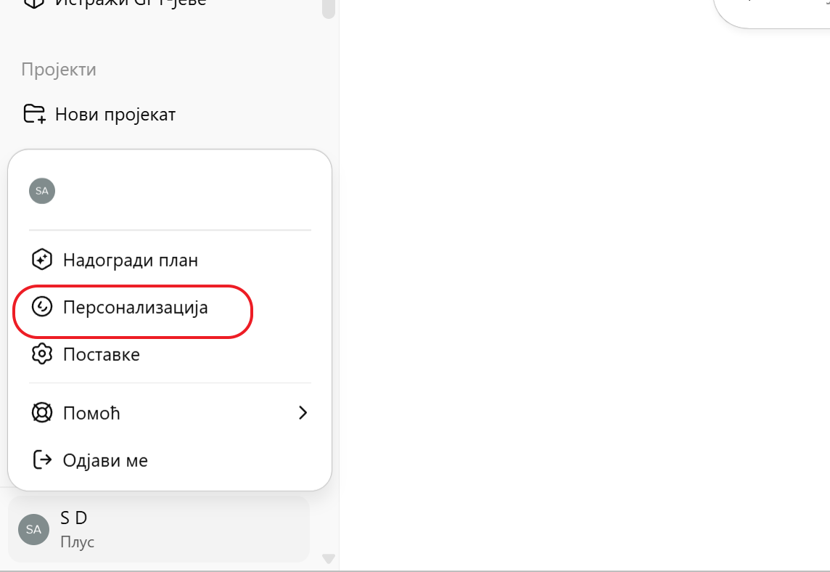This screenshot has height=572, width=830.
Task: Collapse the Пројекти section heading
Action: point(59,70)
